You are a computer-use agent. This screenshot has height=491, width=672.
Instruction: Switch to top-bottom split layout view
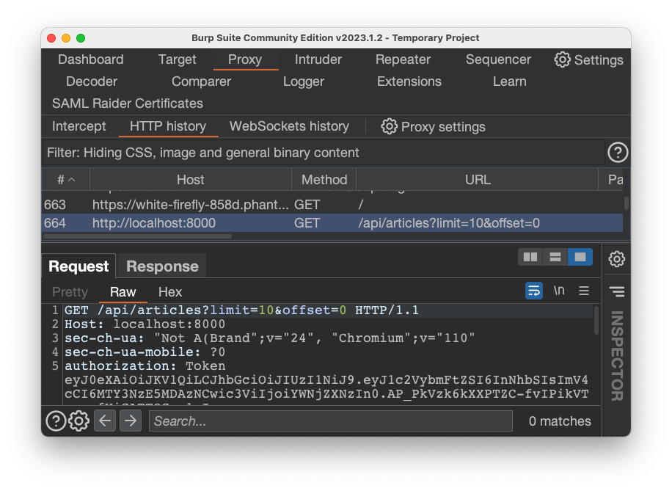[x=555, y=257]
